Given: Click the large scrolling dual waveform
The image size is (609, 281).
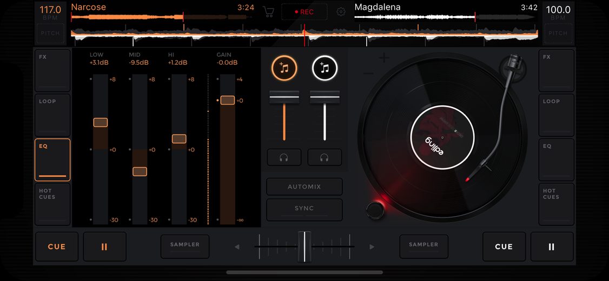Looking at the screenshot, I should (x=304, y=35).
